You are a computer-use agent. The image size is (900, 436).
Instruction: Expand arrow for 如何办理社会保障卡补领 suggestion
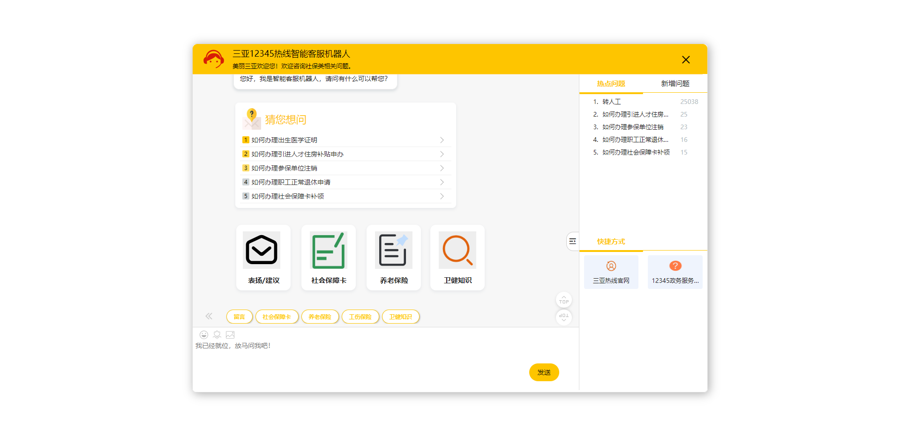tap(442, 196)
